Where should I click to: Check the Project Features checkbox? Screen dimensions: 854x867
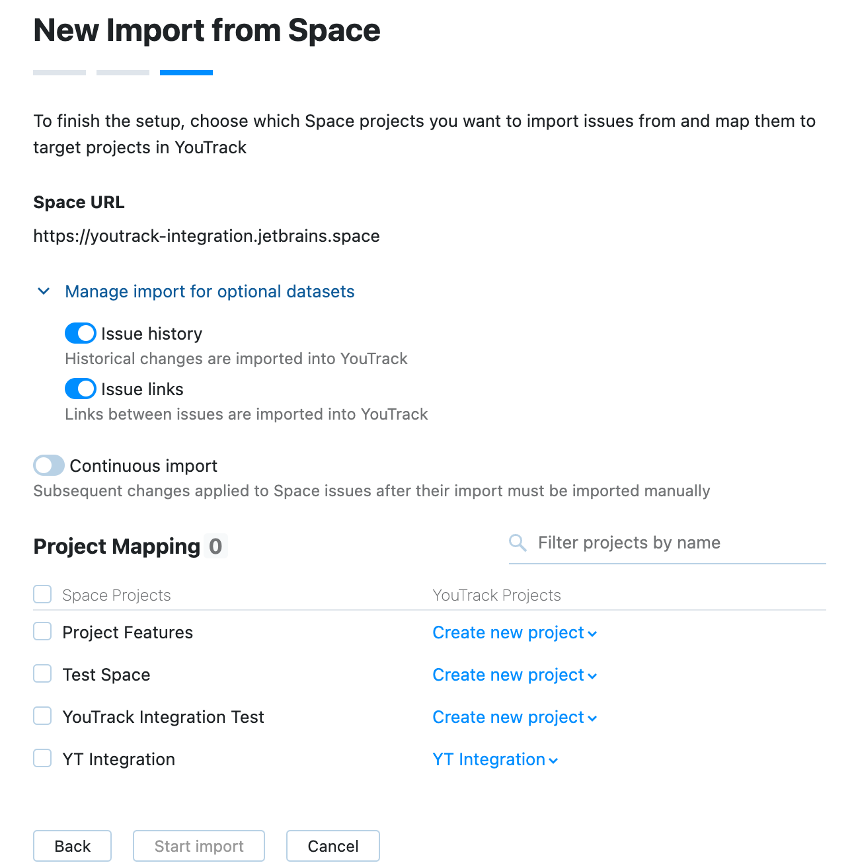pos(42,631)
